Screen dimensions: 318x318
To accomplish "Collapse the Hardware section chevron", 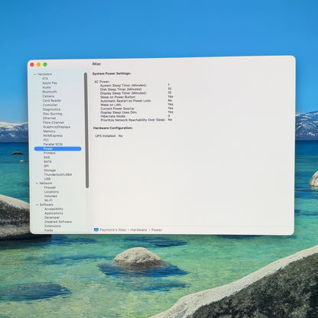I will click(x=35, y=74).
